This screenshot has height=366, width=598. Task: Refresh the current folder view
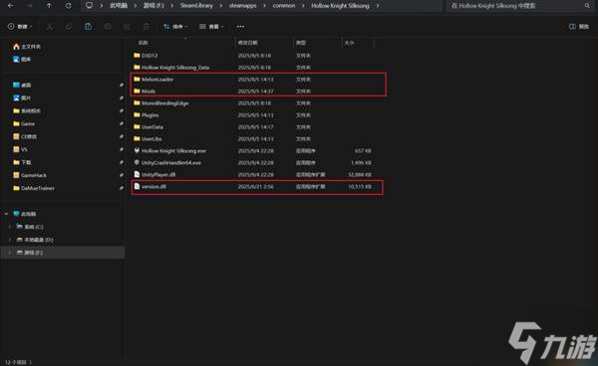(68, 6)
